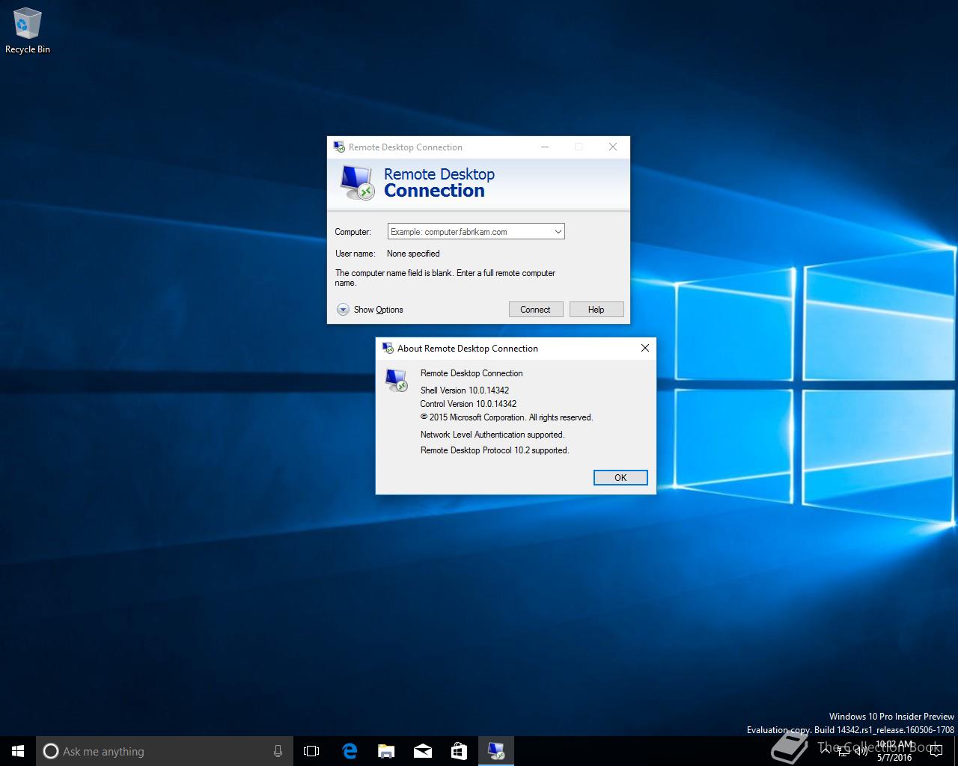Click 'Remote Desktop Protocol 10.2 supported.' text

[495, 450]
